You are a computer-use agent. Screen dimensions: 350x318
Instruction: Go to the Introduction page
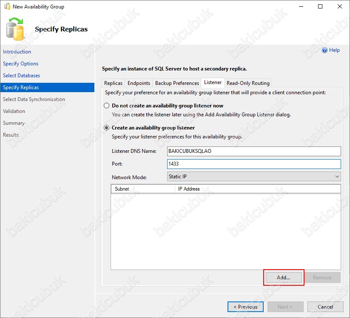click(x=17, y=52)
